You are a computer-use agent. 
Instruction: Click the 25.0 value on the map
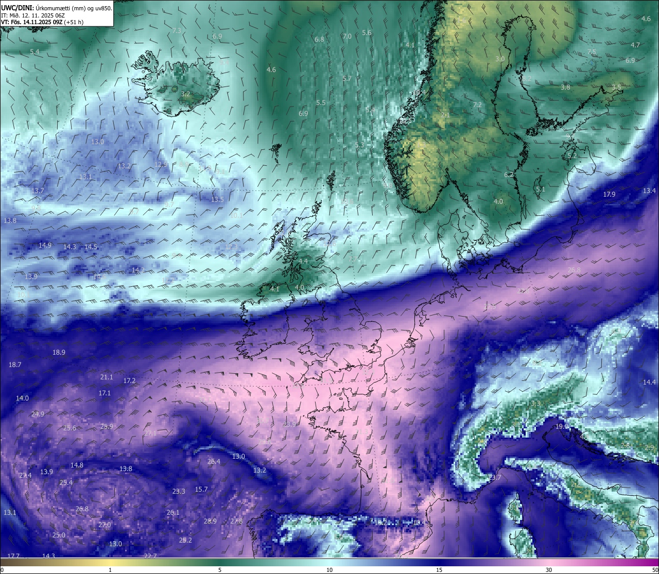(x=59, y=535)
